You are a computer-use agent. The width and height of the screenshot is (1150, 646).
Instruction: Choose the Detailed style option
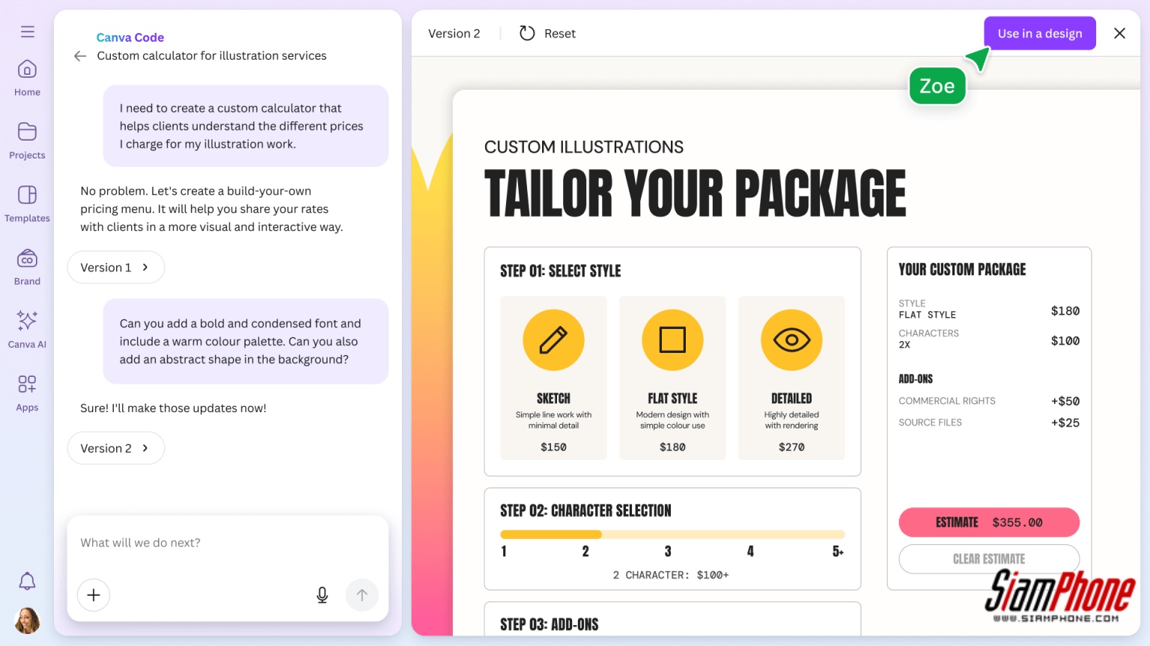[x=791, y=378]
